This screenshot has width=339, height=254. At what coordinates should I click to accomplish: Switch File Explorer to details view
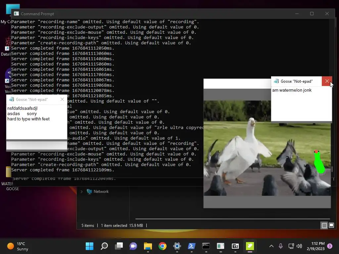(x=324, y=226)
